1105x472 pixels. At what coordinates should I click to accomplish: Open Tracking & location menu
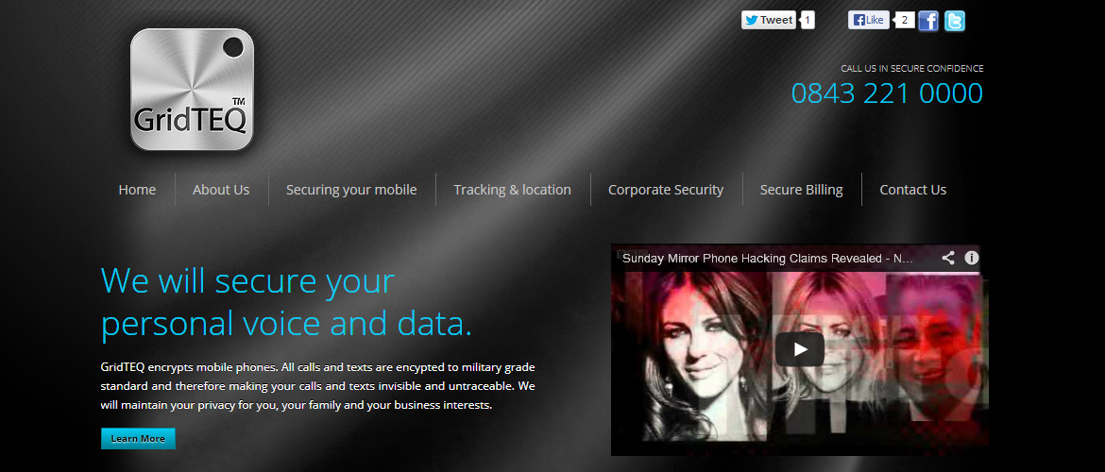[512, 190]
